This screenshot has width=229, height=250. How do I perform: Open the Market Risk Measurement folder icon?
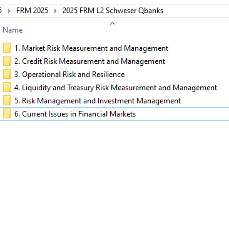click(7, 48)
